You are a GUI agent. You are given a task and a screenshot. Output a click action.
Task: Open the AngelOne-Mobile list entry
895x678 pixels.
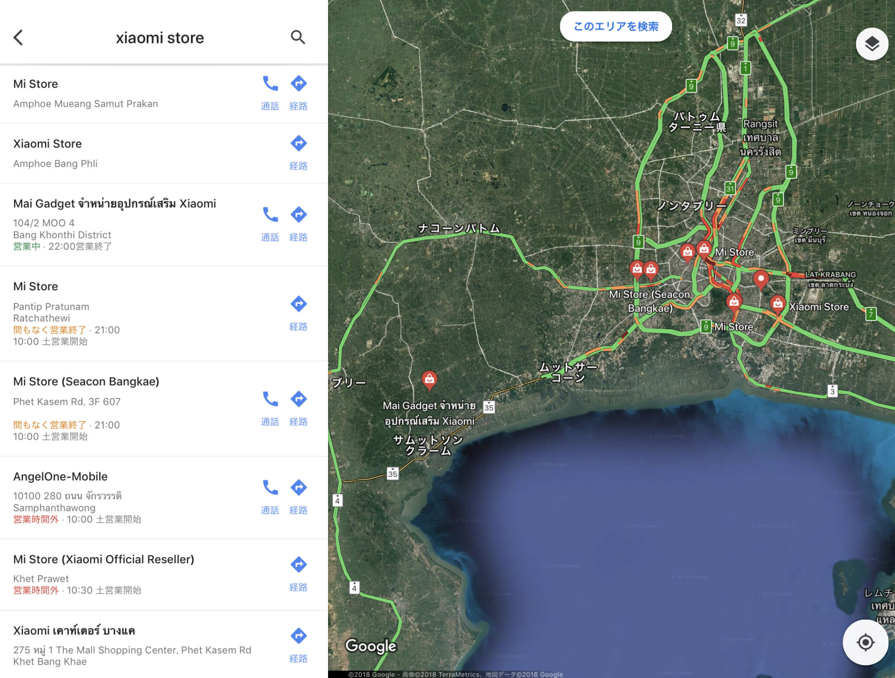[x=60, y=476]
